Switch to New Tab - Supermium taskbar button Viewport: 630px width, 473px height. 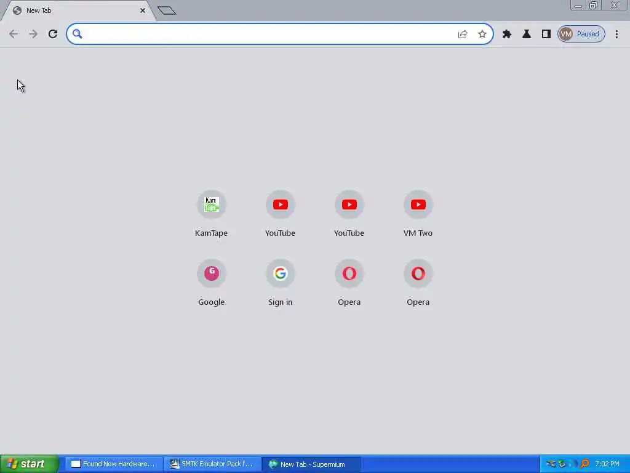(311, 464)
